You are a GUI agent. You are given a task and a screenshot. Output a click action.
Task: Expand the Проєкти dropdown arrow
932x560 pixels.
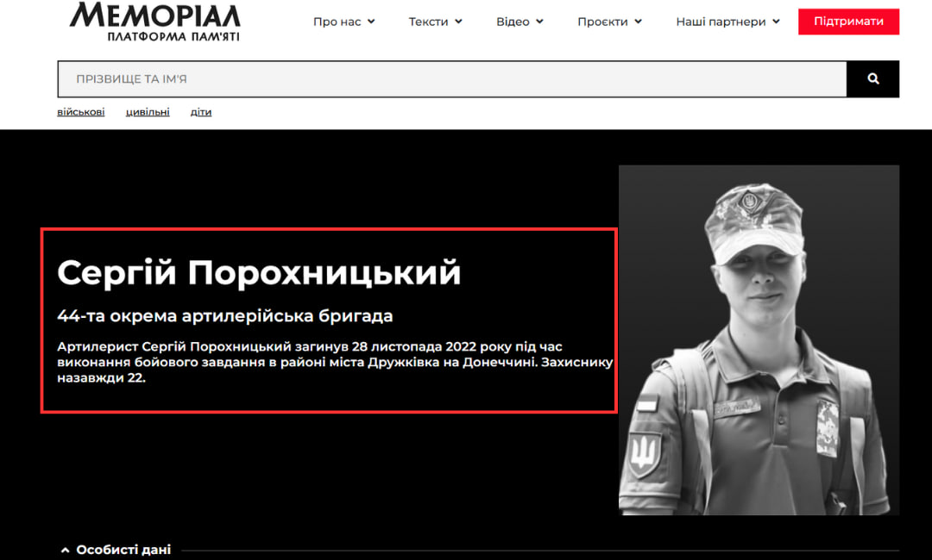pyautogui.click(x=638, y=22)
